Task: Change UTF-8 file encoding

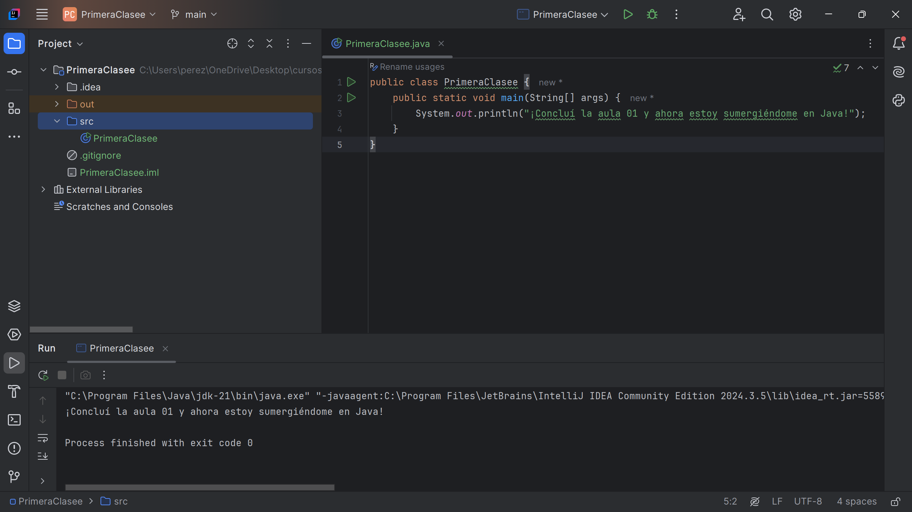Action: click(808, 501)
